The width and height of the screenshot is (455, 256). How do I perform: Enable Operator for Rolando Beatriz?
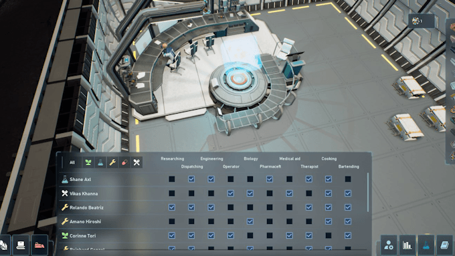tap(231, 207)
